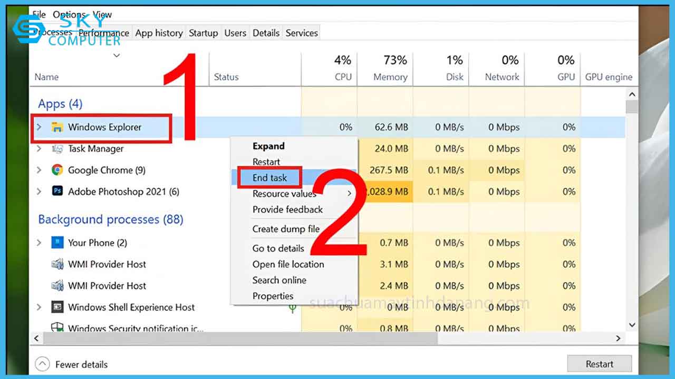Screen dimensions: 675x379
Task: Switch to the Users tab
Action: (x=235, y=33)
